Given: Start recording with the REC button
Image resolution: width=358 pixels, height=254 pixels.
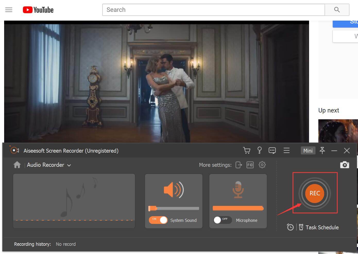Looking at the screenshot, I should [315, 193].
